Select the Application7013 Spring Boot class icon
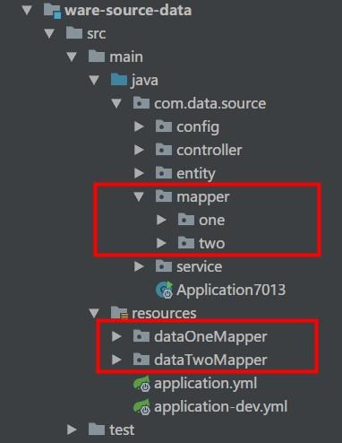This screenshot has height=443, width=342. tap(164, 290)
